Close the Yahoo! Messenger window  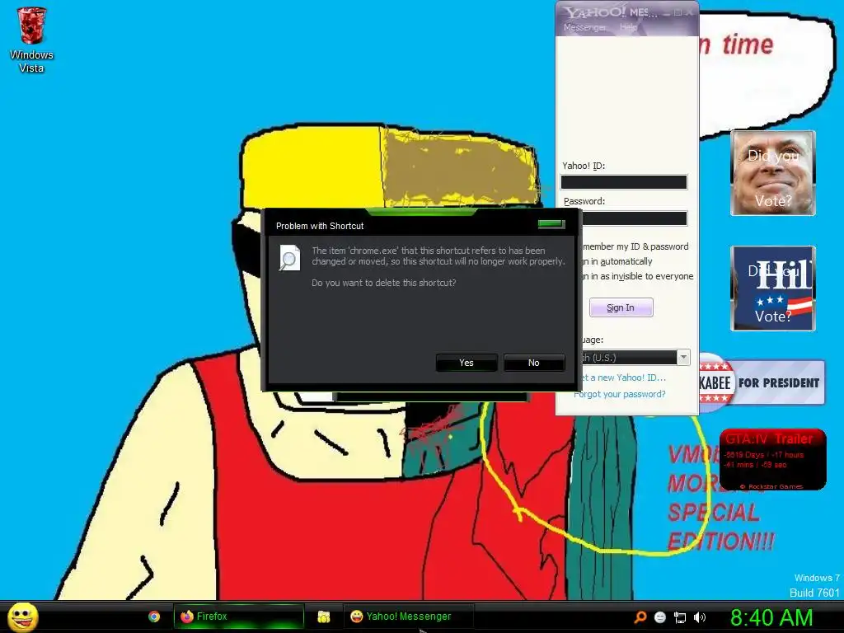690,12
